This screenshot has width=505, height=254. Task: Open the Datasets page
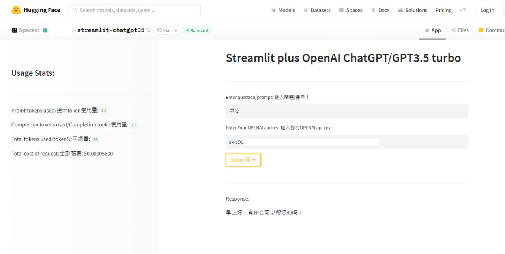[317, 10]
